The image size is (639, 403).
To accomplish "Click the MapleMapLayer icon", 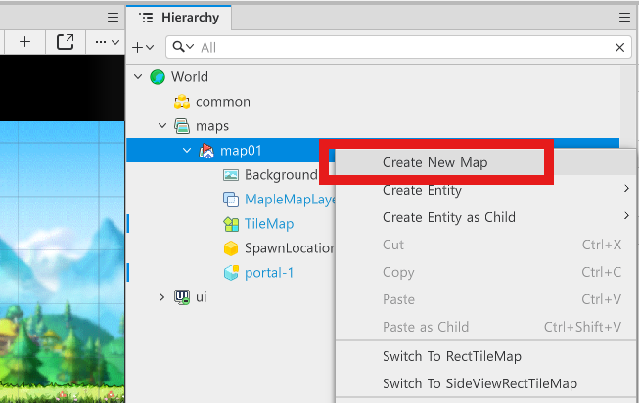I will pos(231,200).
